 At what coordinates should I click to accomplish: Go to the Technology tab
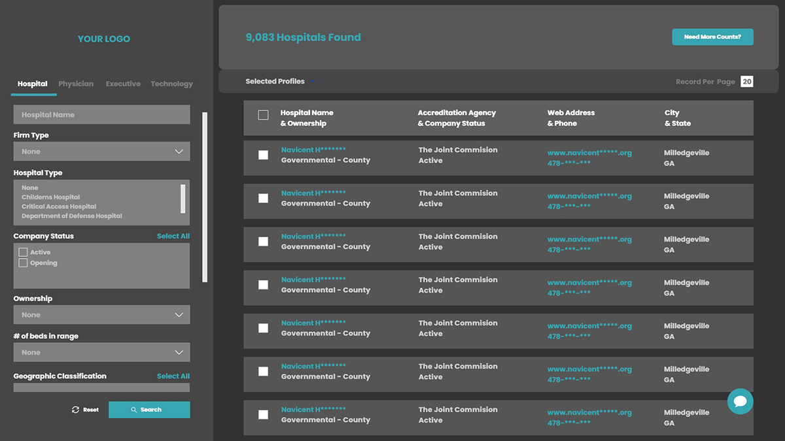pyautogui.click(x=171, y=84)
